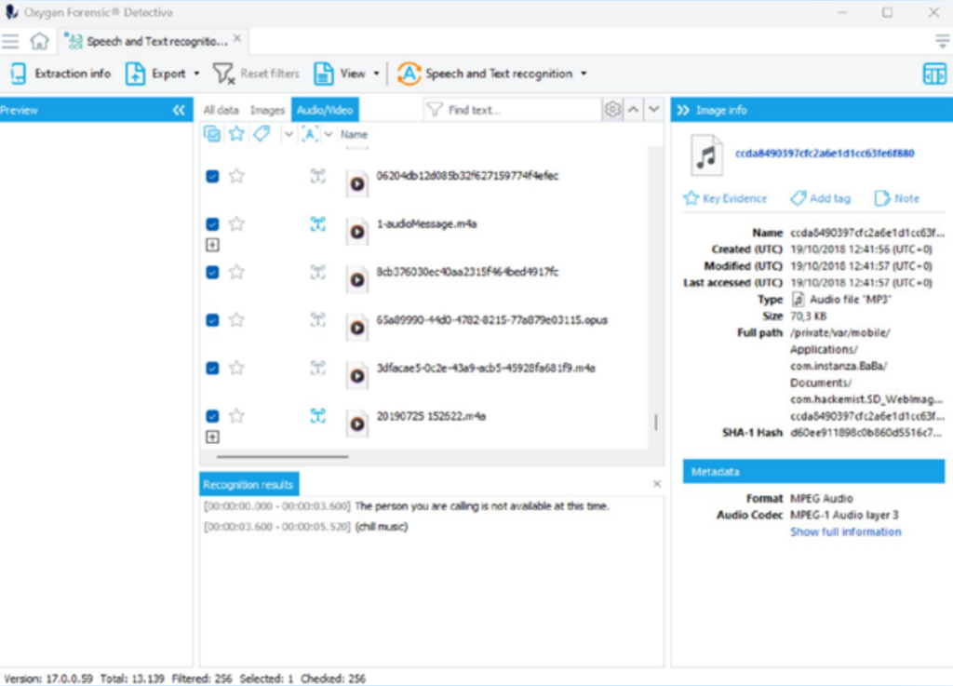Click the tag icon in list header
This screenshot has height=686, width=953.
click(262, 134)
